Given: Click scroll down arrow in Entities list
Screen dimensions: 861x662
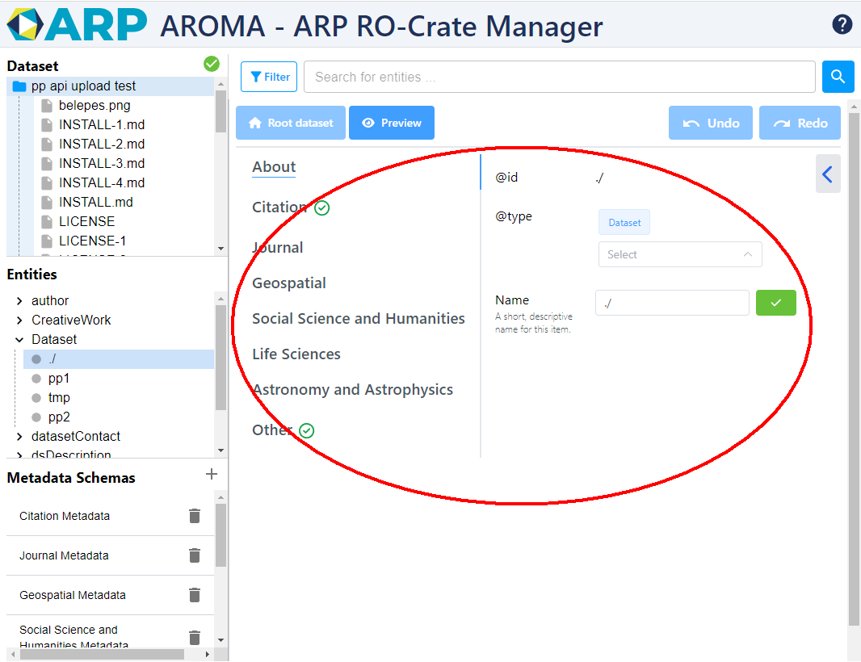Looking at the screenshot, I should [x=220, y=450].
